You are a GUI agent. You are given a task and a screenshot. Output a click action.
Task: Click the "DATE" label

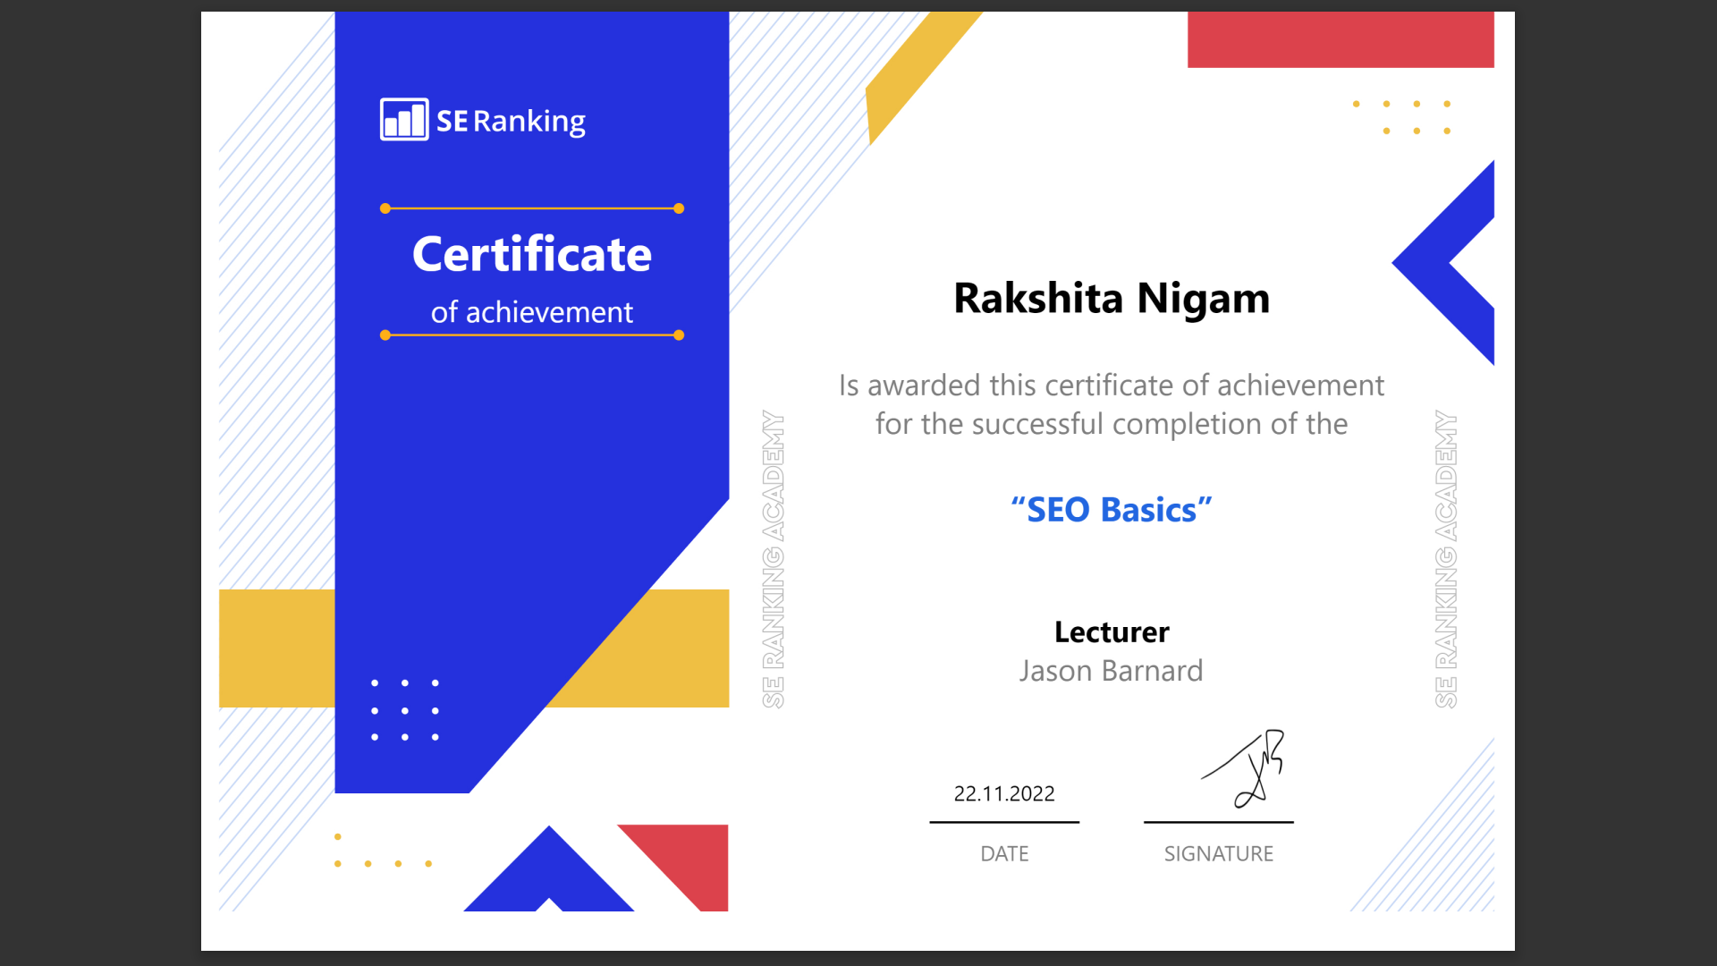point(1004,854)
